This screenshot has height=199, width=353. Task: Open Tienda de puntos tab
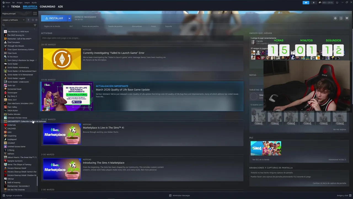[x=115, y=26]
